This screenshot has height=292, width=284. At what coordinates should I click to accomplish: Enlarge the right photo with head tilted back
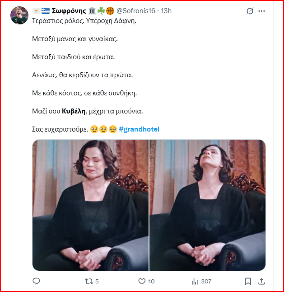pyautogui.click(x=208, y=205)
